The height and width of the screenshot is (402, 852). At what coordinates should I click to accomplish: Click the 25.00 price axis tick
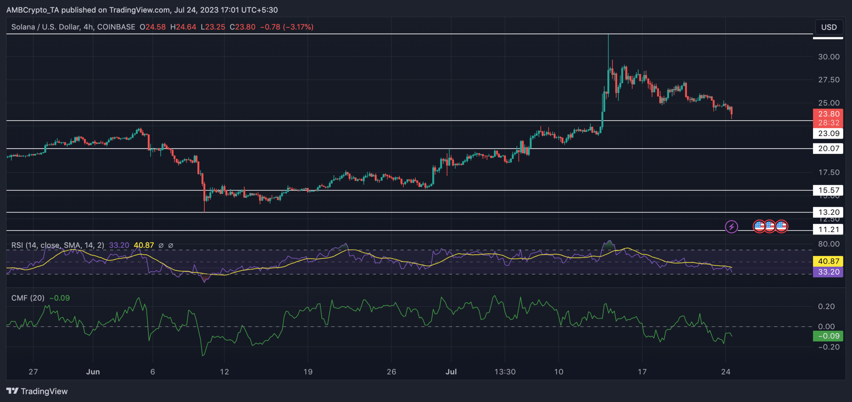coord(829,103)
